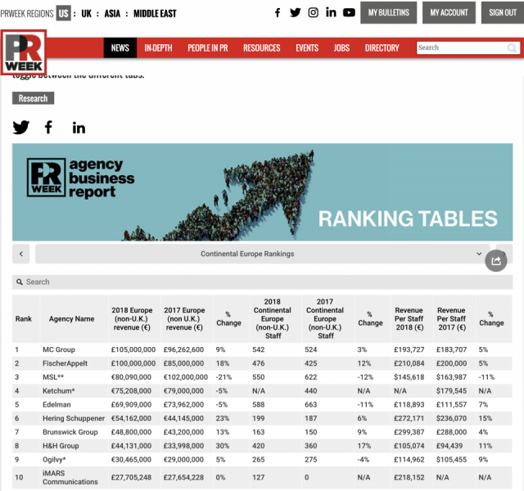Open My Account page

pos(449,13)
